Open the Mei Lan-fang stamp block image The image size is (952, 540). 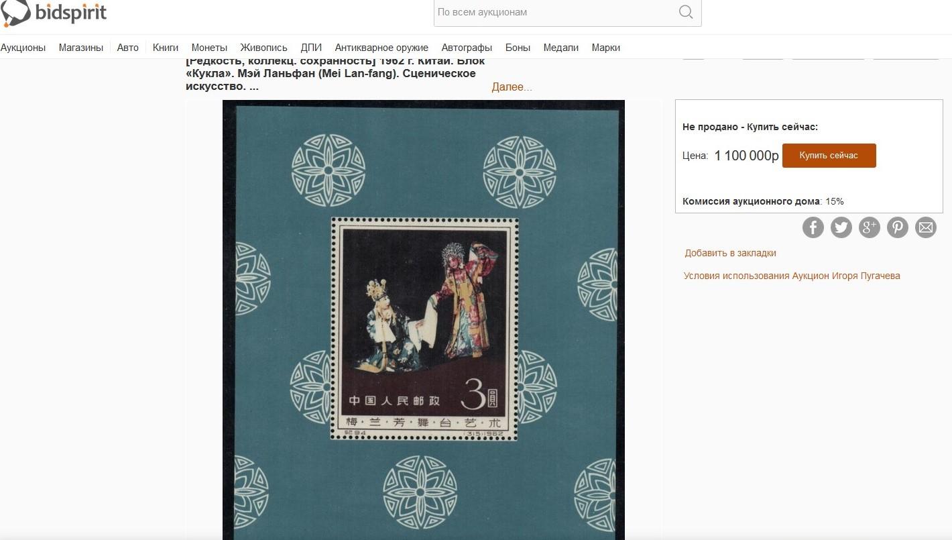click(424, 320)
